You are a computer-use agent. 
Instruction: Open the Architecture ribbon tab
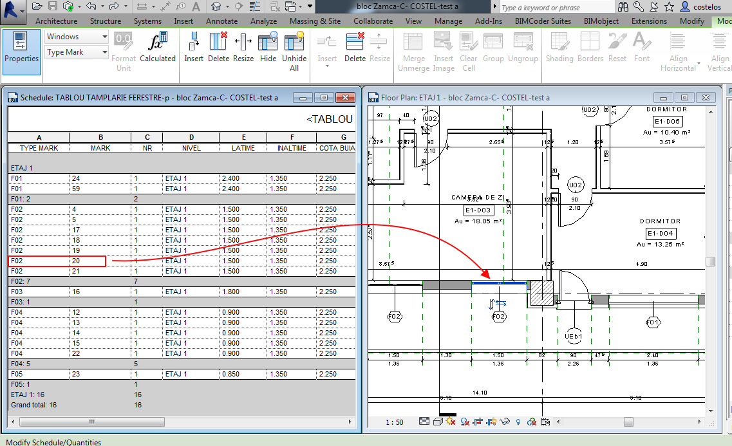pos(57,21)
